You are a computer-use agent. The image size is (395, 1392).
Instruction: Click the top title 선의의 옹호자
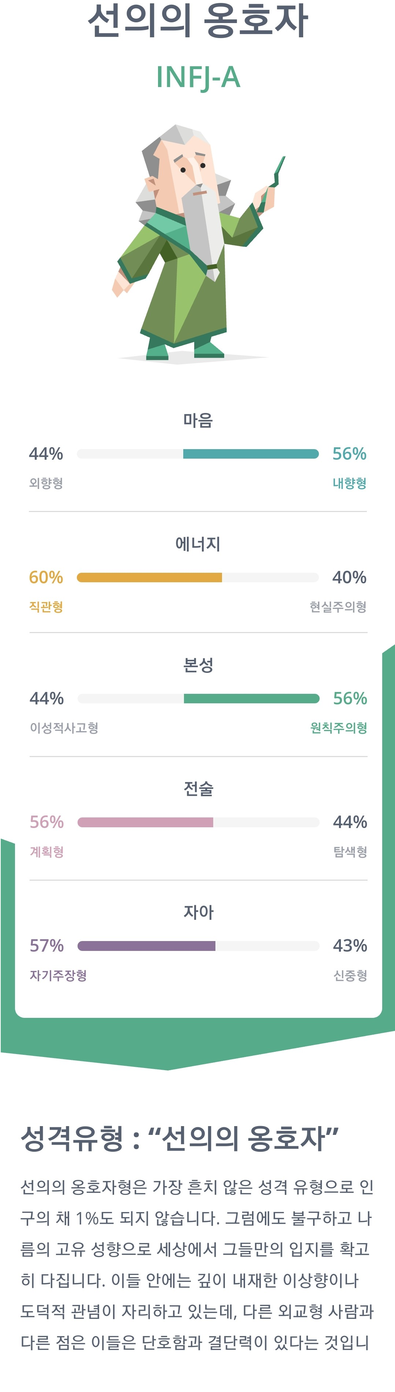198,20
